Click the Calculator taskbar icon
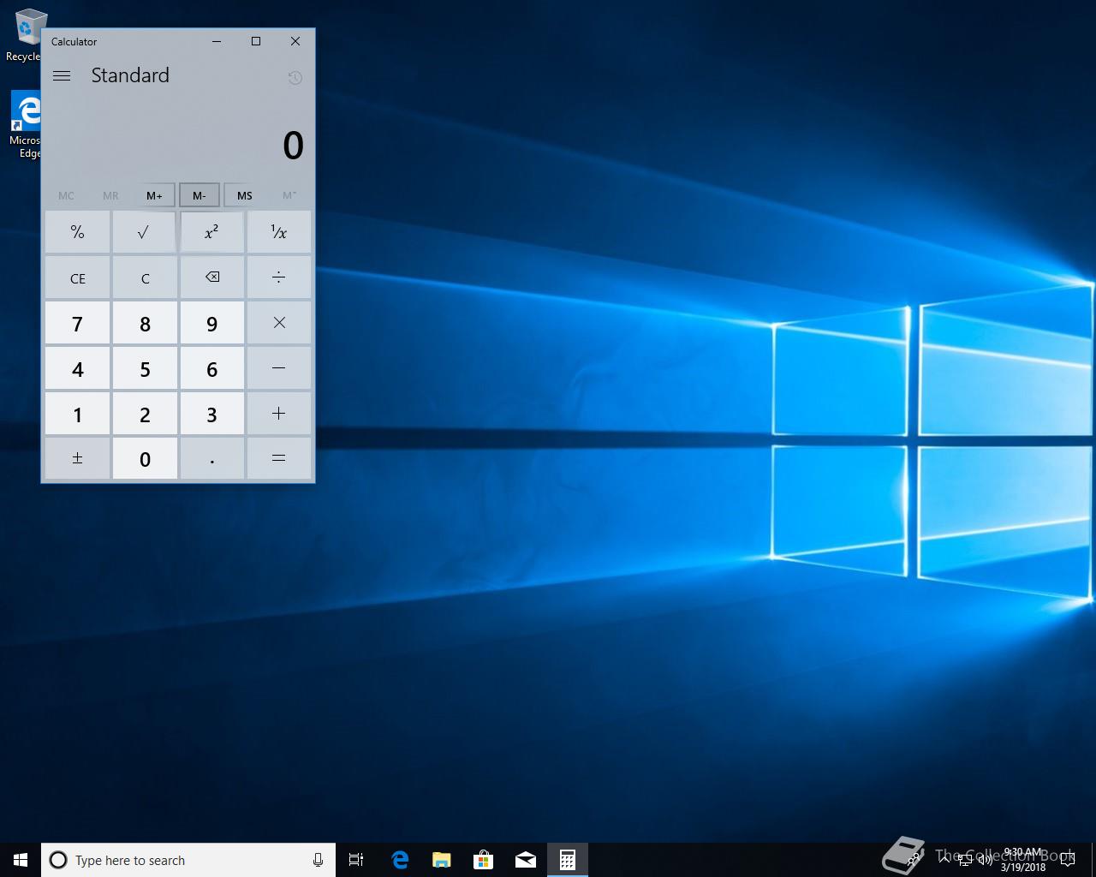Screen dimensions: 1096x877 point(567,860)
